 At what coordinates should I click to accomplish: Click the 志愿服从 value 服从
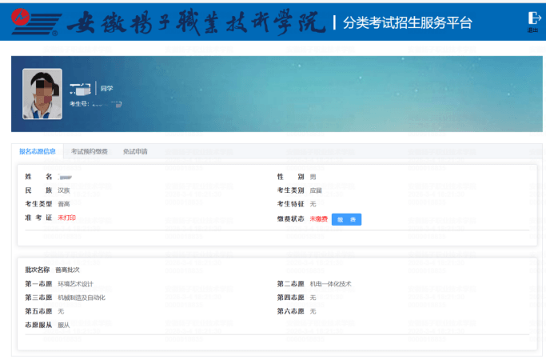click(x=64, y=325)
